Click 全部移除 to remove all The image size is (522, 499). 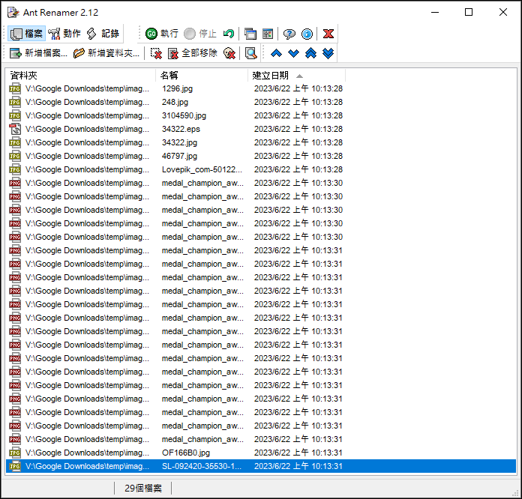[193, 53]
